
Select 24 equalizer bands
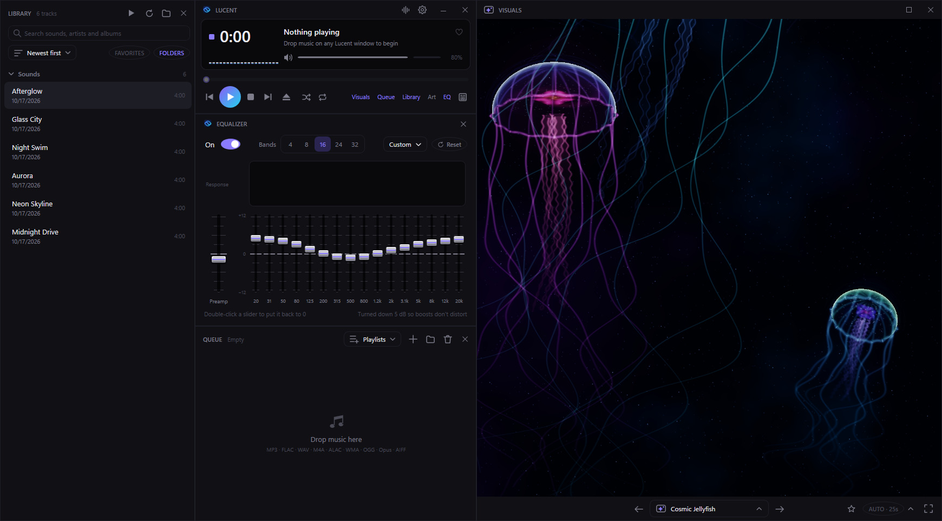point(339,145)
